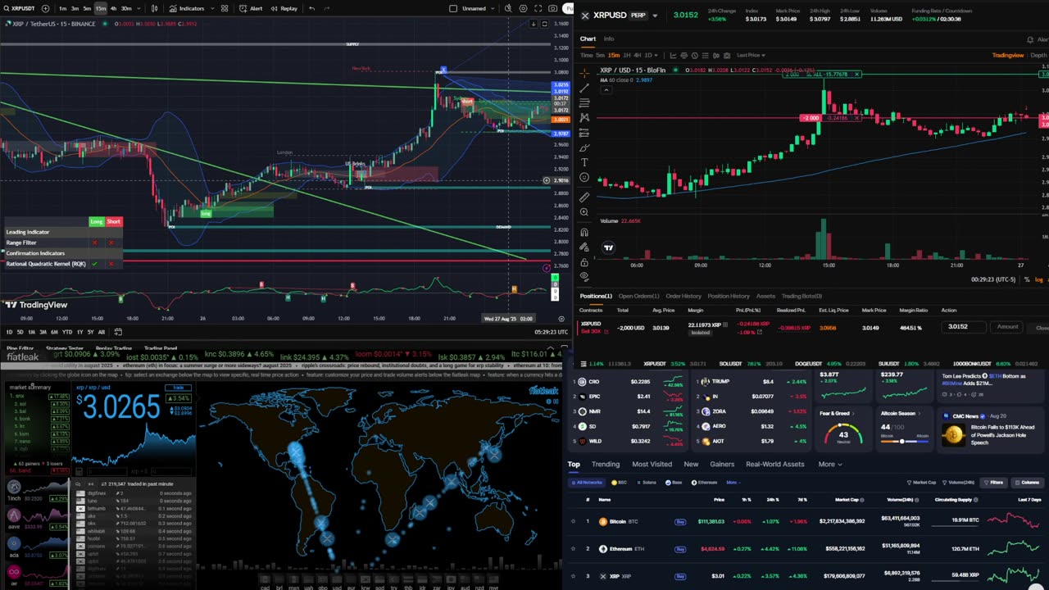Take a snapshot with TradingView camera icon
Viewport: 1049px width, 590px height.
pos(554,8)
